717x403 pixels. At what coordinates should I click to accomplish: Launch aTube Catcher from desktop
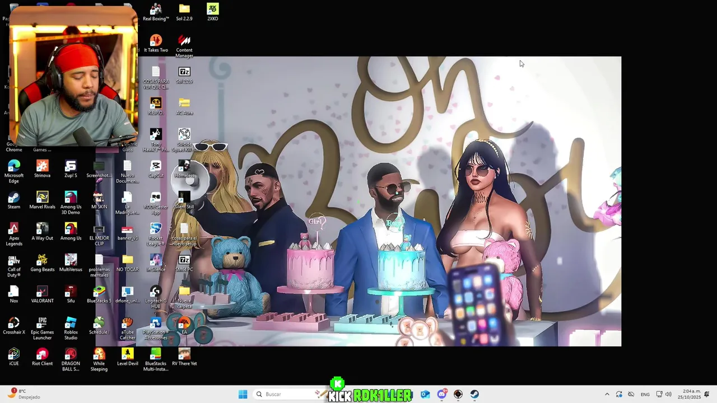pos(128,328)
